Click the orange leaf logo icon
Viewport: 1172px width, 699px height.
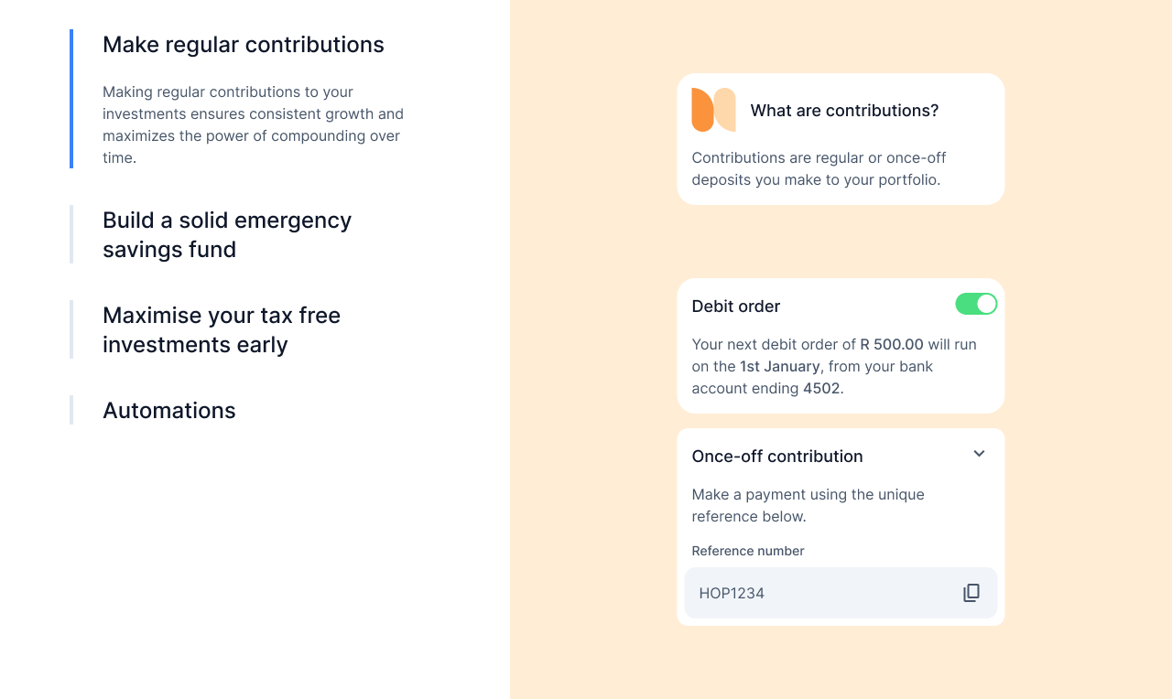point(713,110)
